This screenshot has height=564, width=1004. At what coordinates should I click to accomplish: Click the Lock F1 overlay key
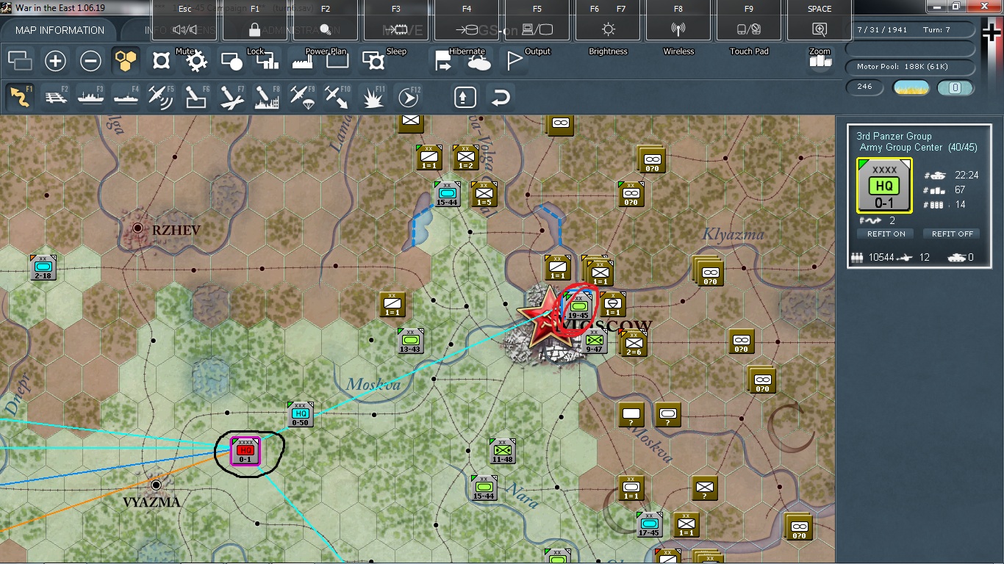[x=255, y=21]
